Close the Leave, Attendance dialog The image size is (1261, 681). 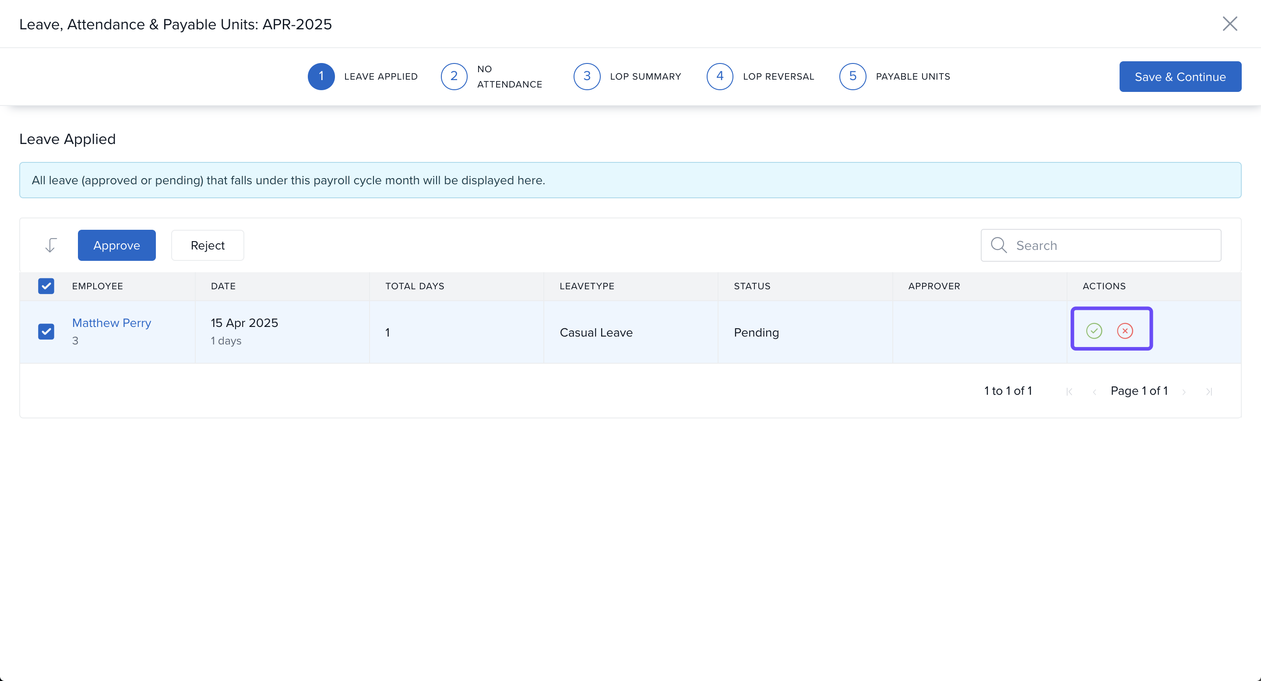click(1229, 24)
